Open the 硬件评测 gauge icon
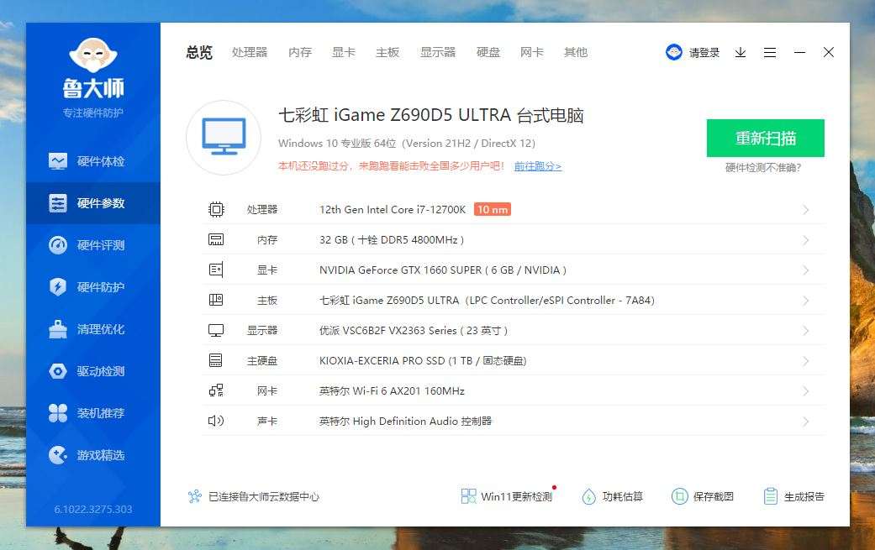Image resolution: width=875 pixels, height=550 pixels. pos(58,245)
